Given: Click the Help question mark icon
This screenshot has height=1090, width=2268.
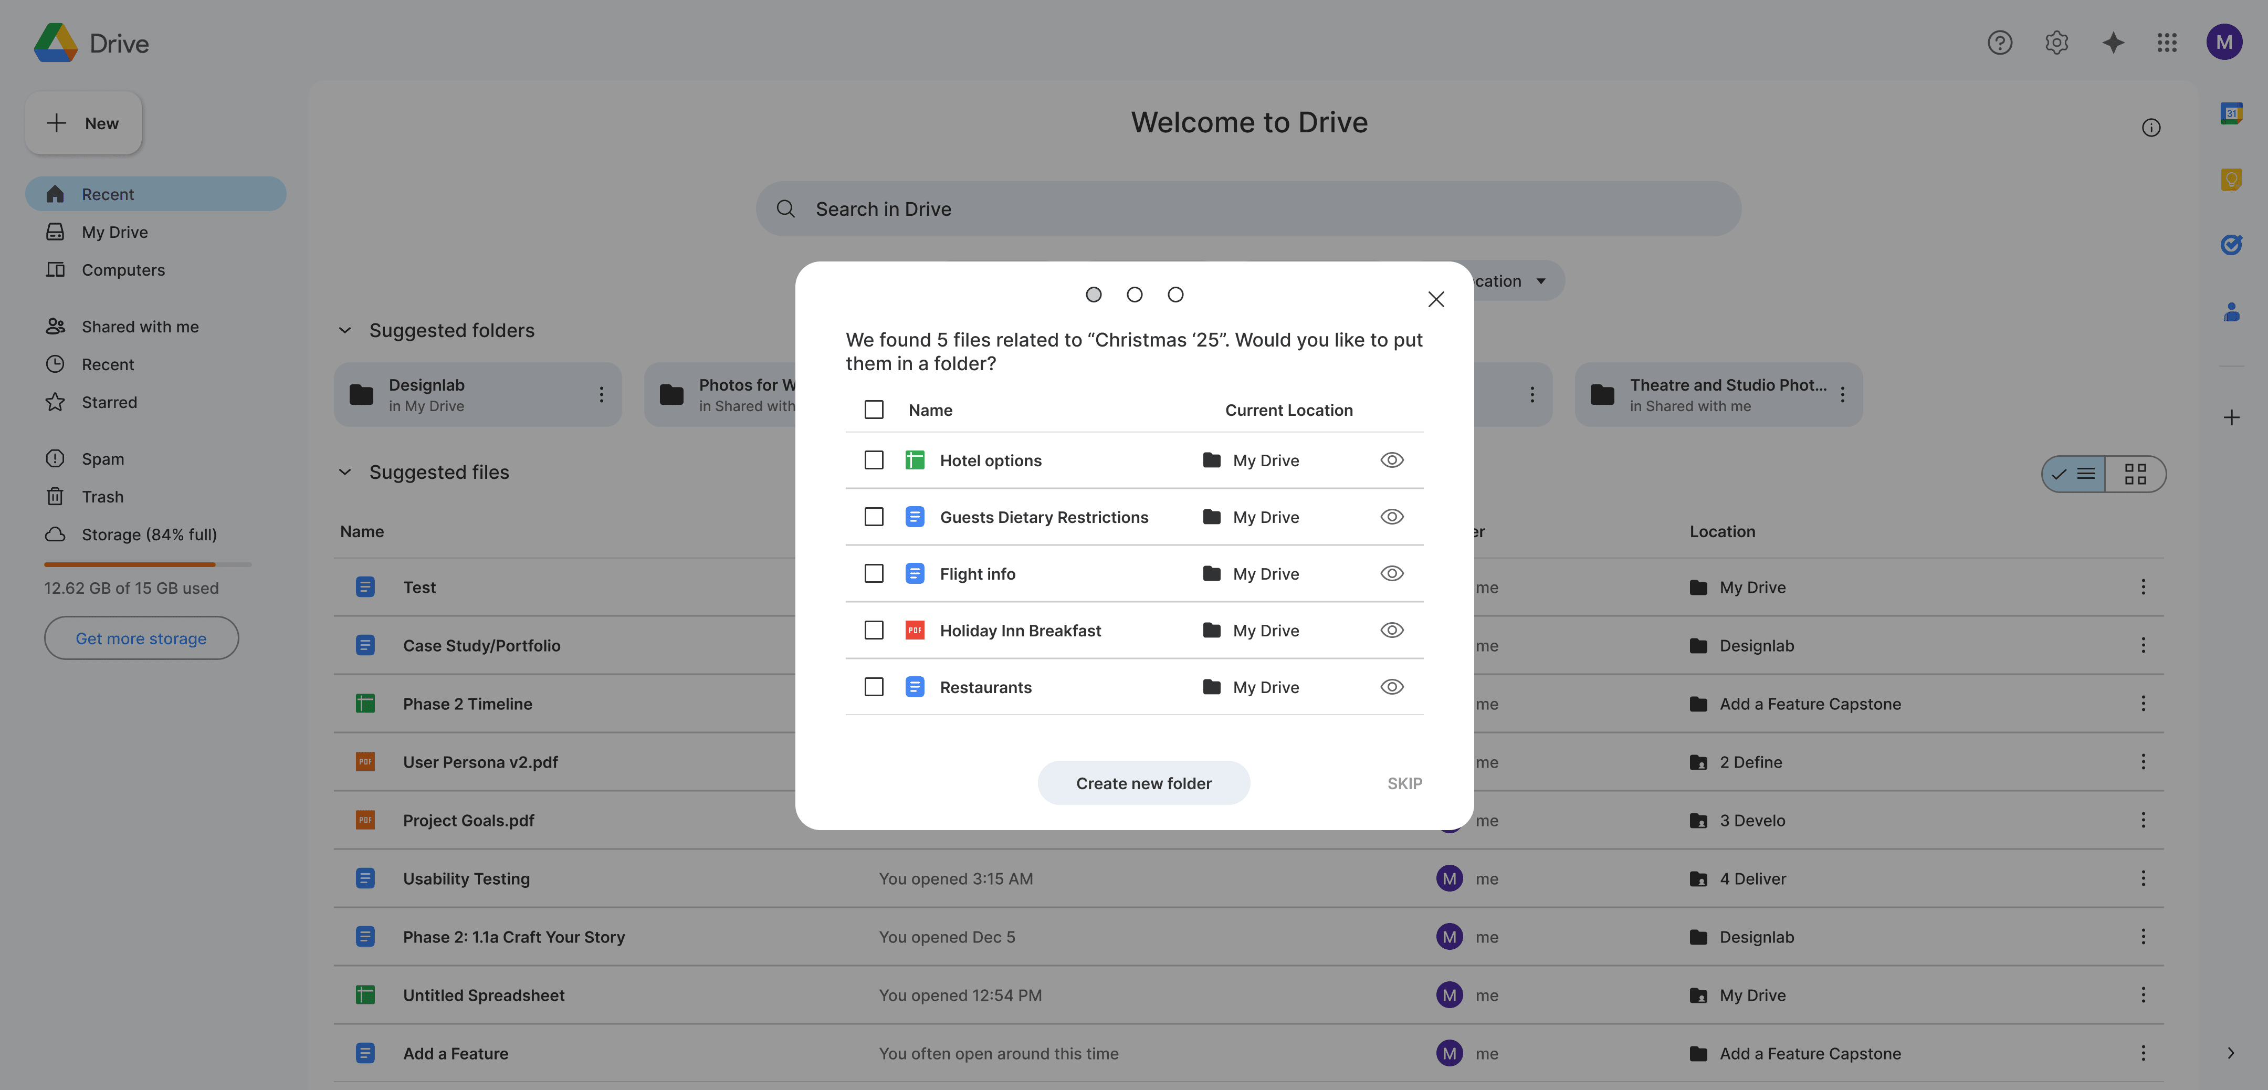Looking at the screenshot, I should pos(2000,42).
